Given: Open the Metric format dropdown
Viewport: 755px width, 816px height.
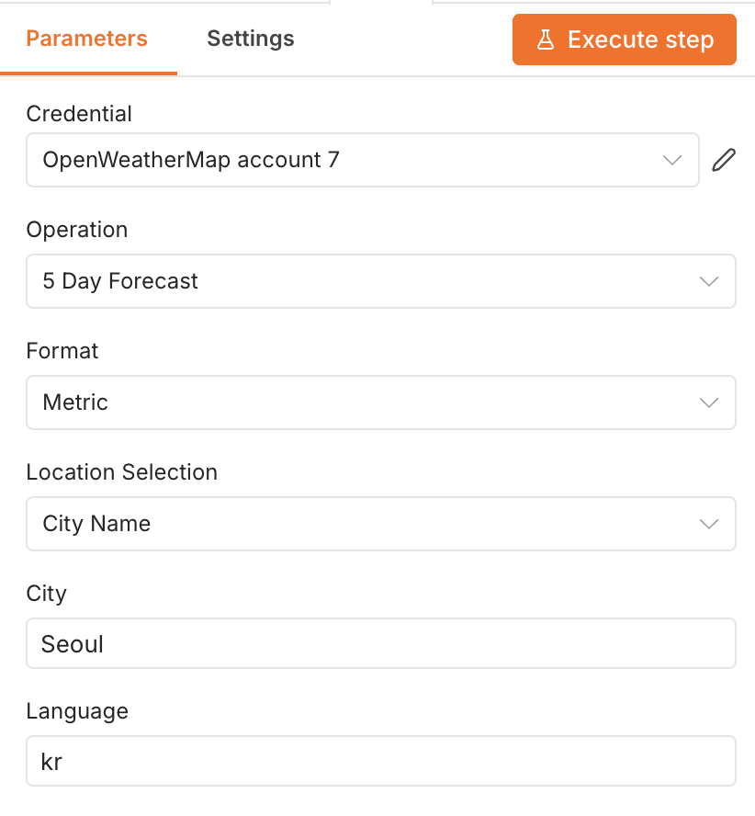Looking at the screenshot, I should (381, 402).
